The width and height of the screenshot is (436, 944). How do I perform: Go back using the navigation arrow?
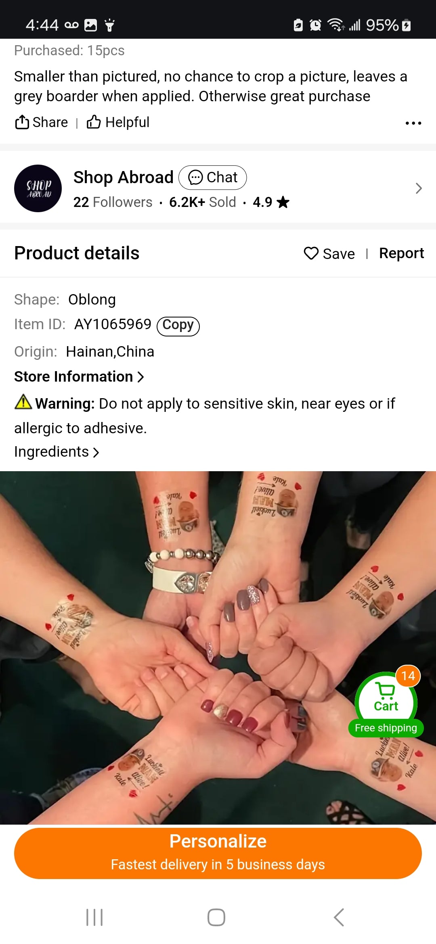339,917
